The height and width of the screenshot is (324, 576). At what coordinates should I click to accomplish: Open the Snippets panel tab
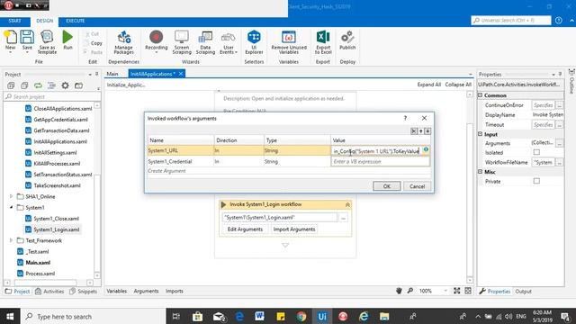(x=84, y=292)
